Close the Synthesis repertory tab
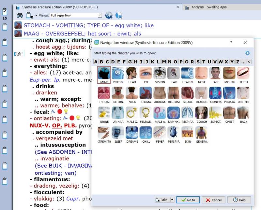Screen dimensions: 261x210 (177, 7)
